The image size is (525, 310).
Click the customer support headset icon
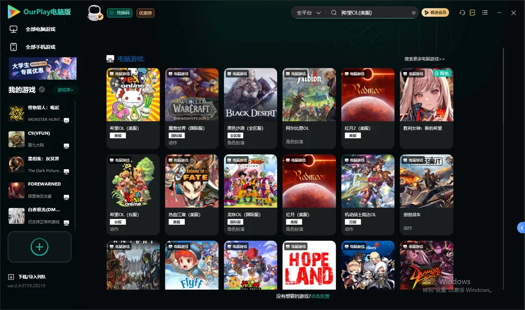click(462, 13)
